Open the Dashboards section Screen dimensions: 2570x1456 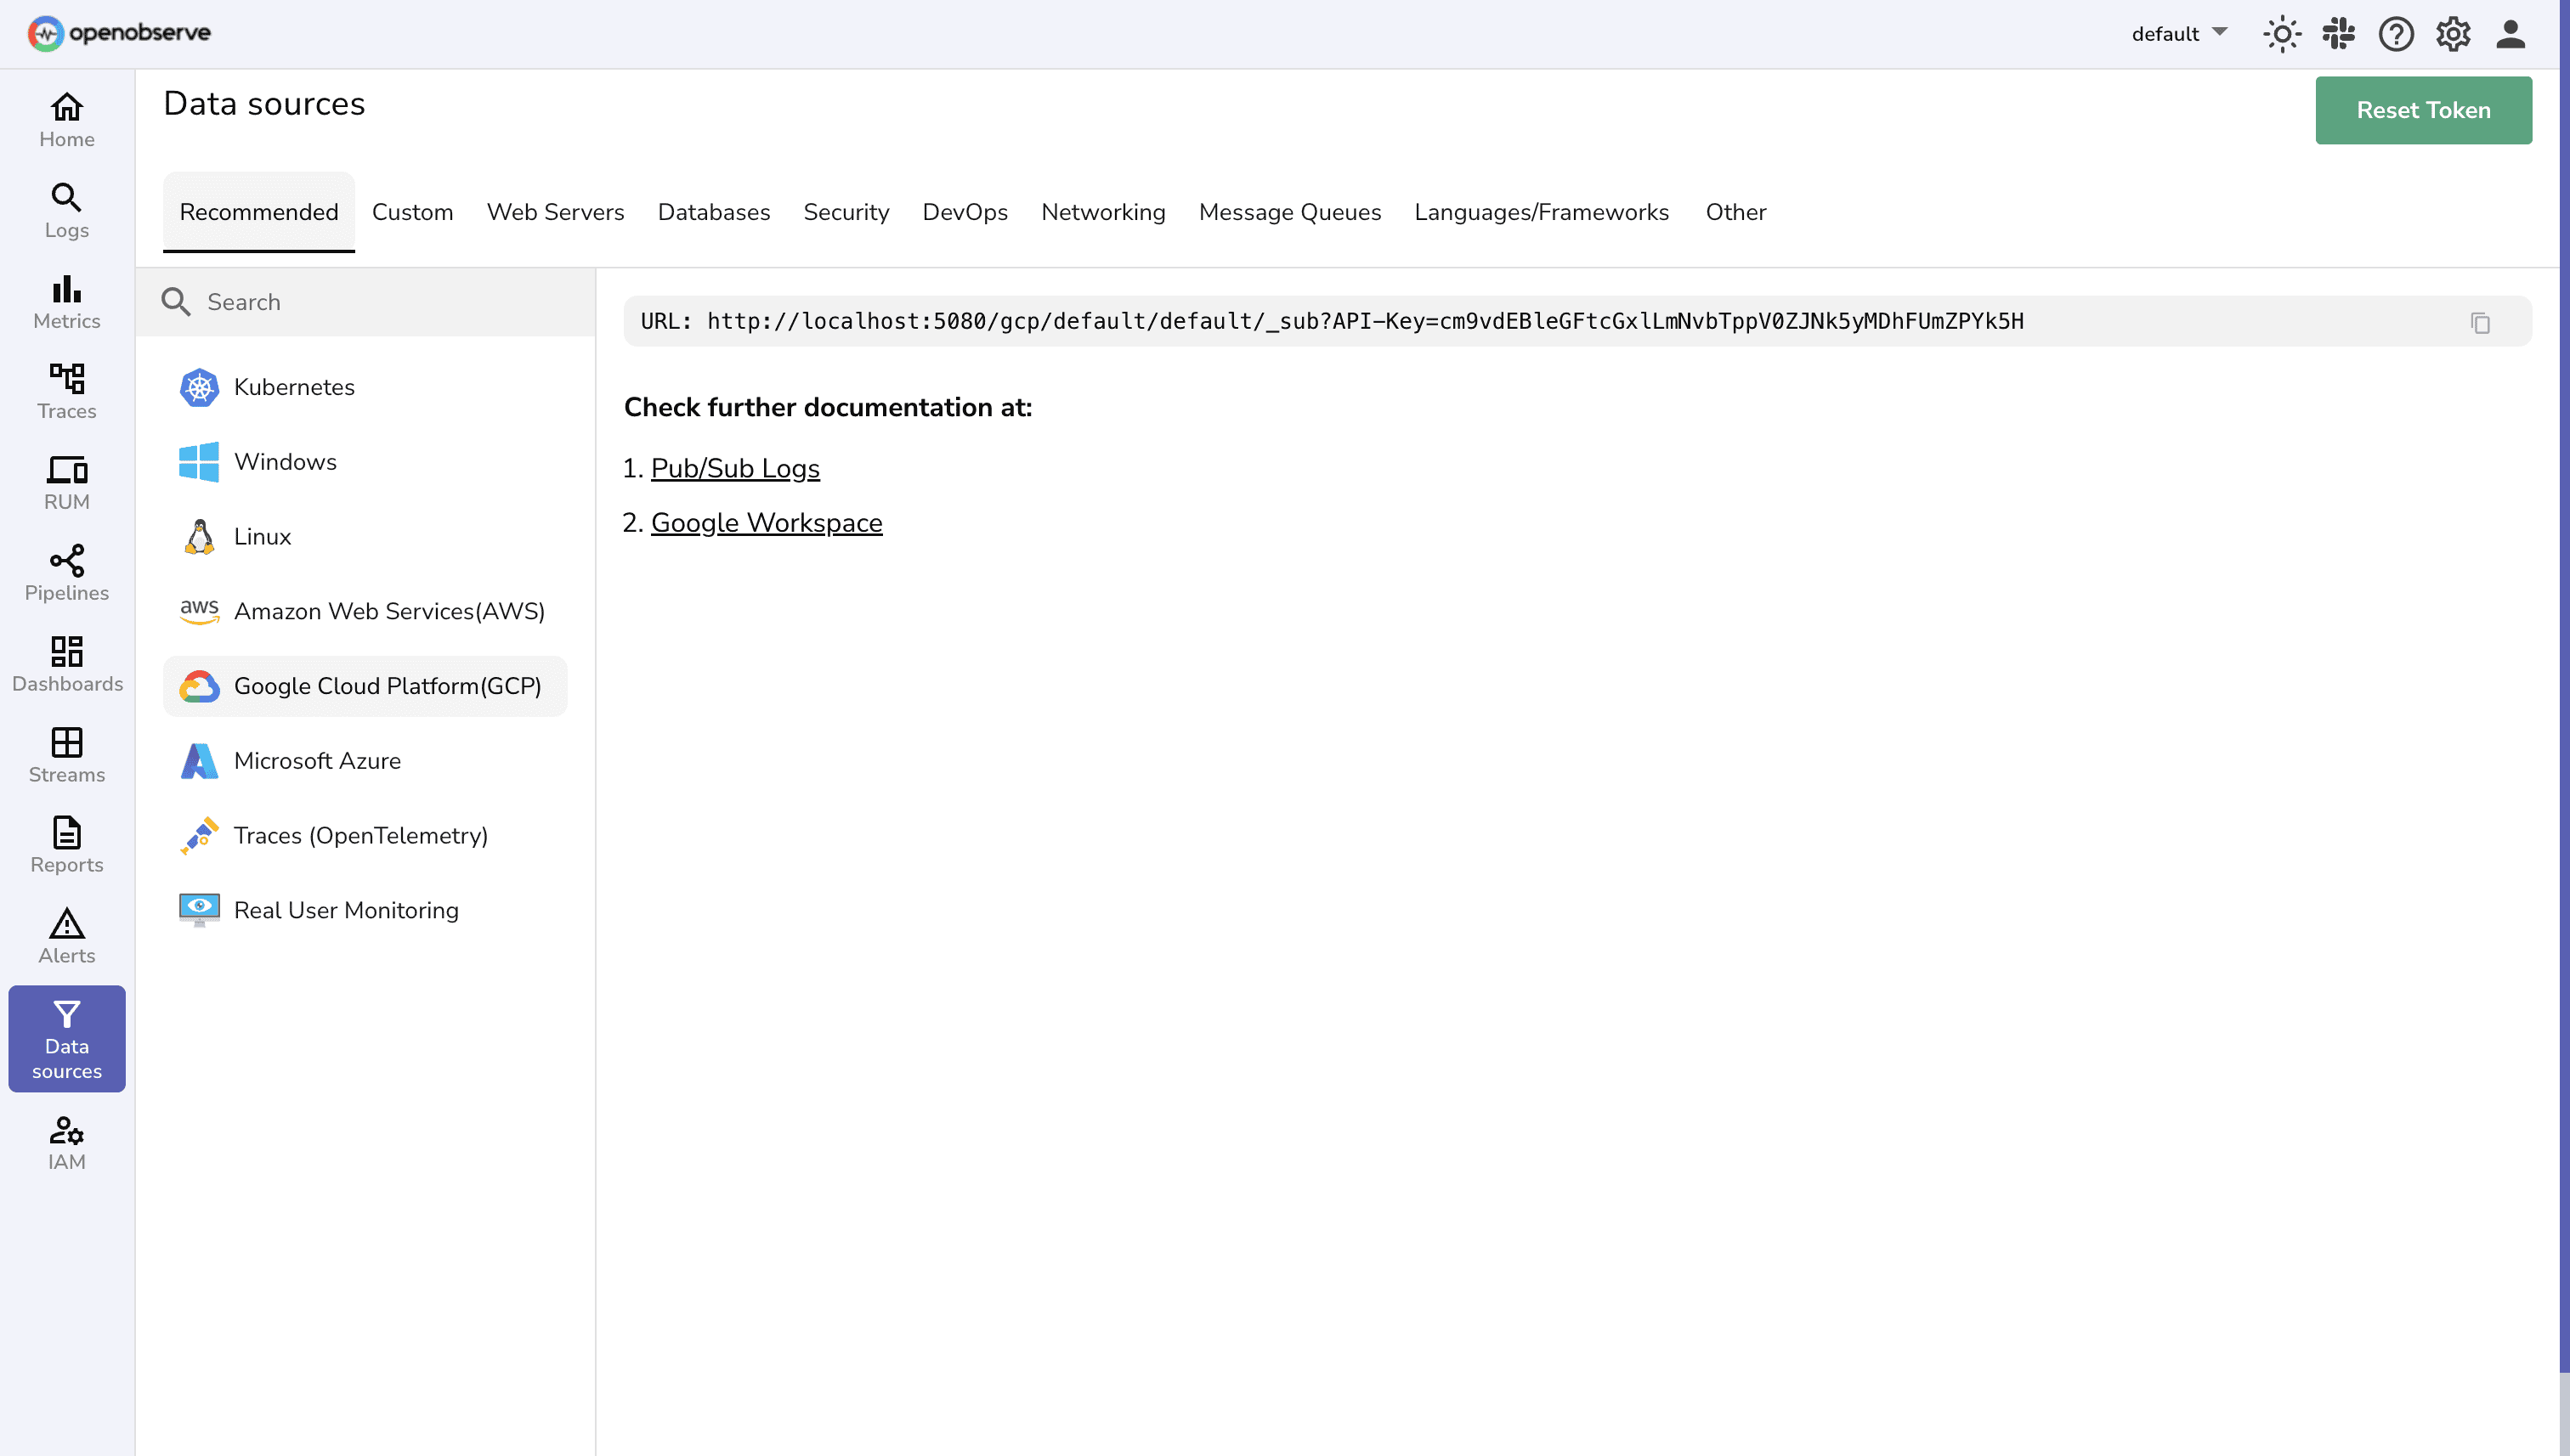66,663
